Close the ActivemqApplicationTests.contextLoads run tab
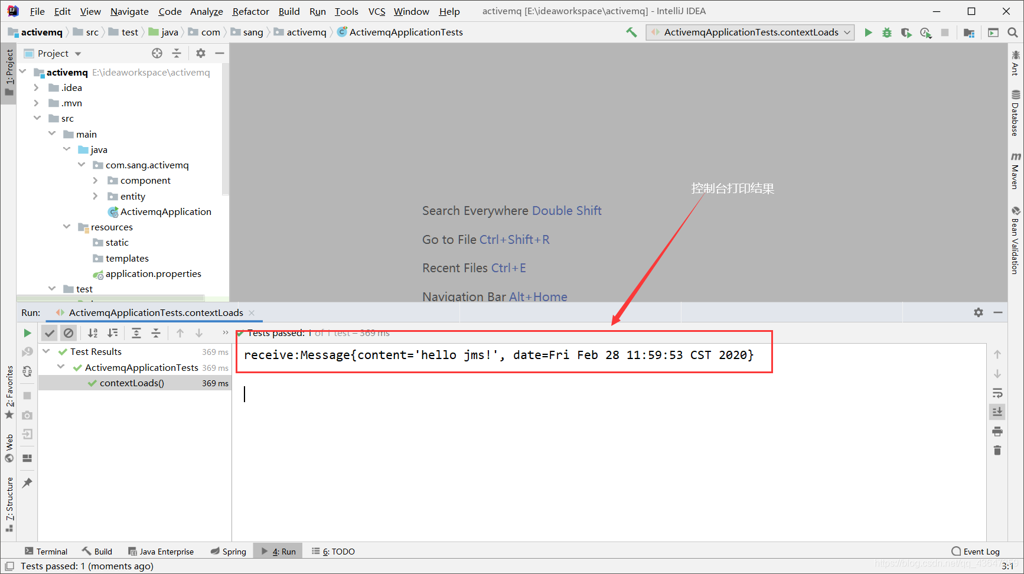This screenshot has height=574, width=1024. pos(252,313)
